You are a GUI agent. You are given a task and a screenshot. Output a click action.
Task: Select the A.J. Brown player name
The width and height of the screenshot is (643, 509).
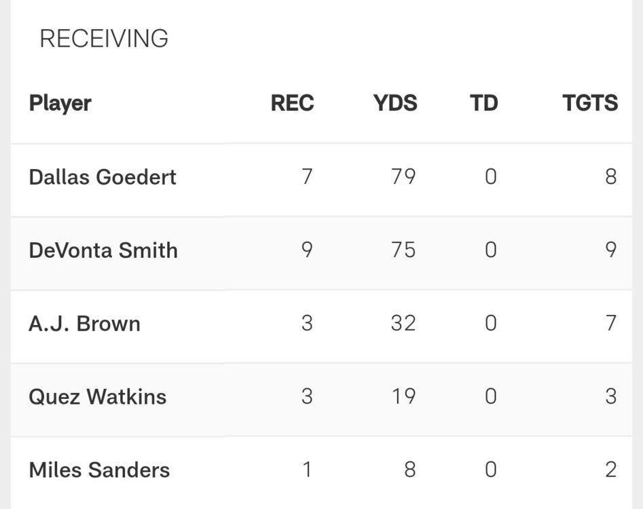pyautogui.click(x=84, y=324)
